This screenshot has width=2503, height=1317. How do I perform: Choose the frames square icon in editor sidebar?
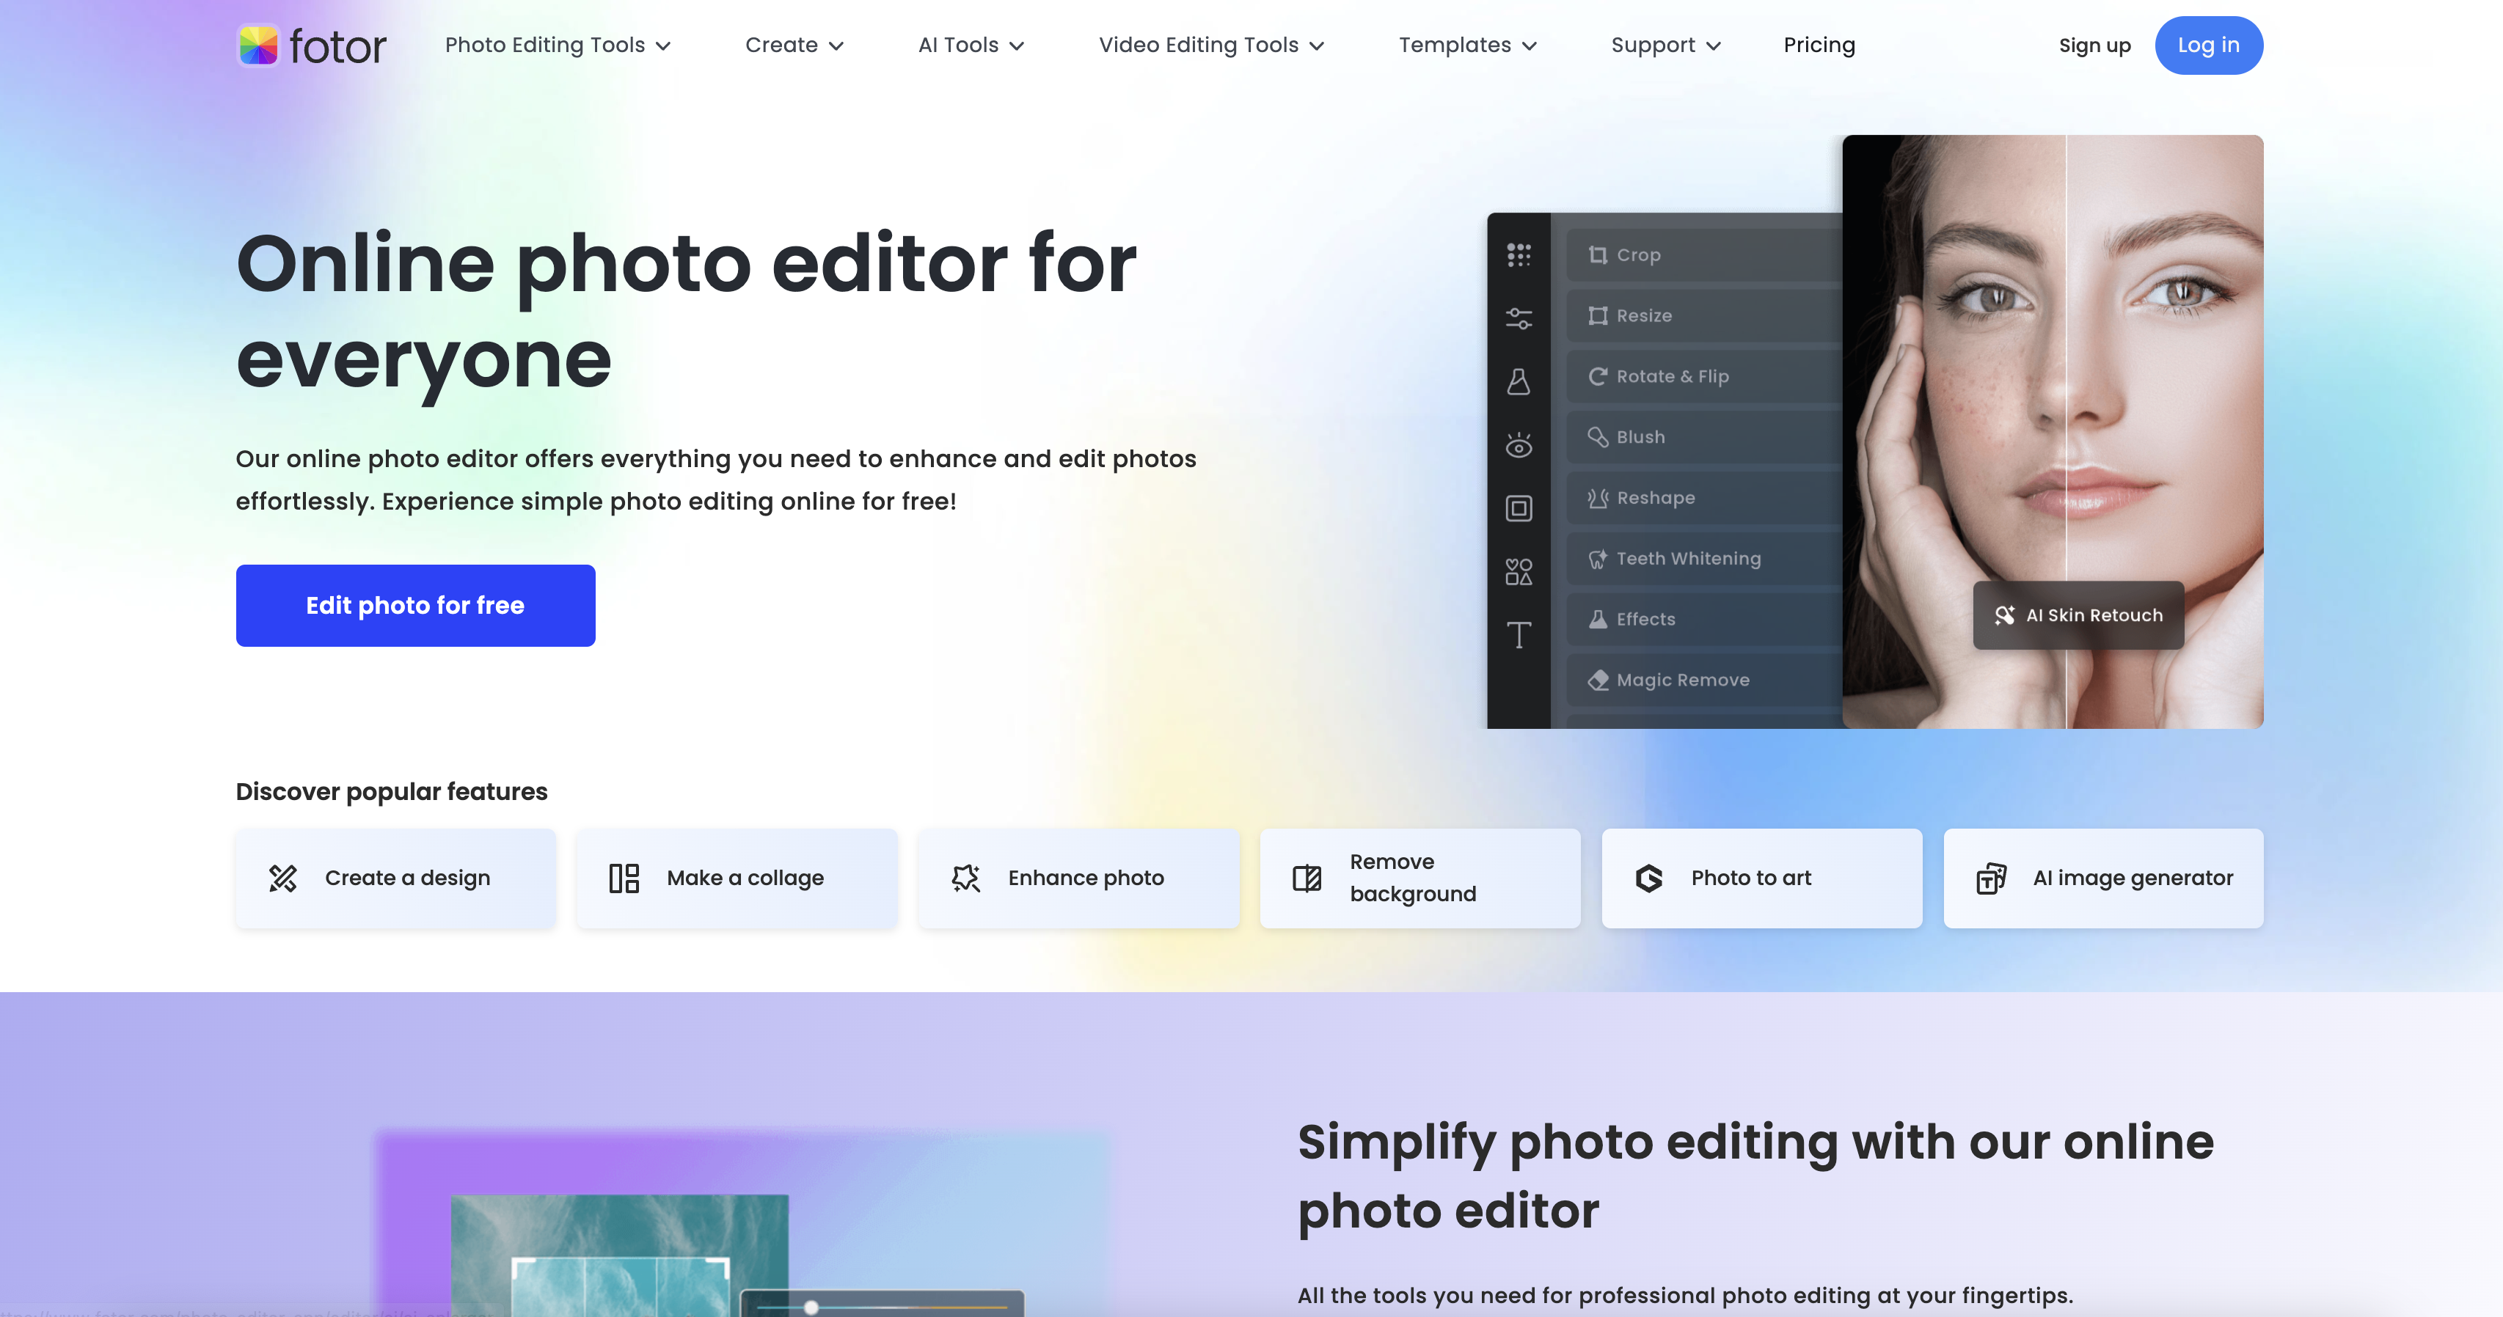[1519, 508]
